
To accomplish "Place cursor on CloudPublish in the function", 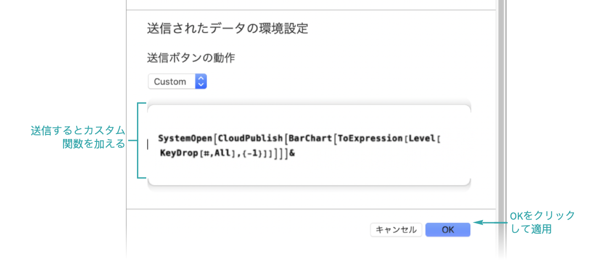I will tap(250, 138).
